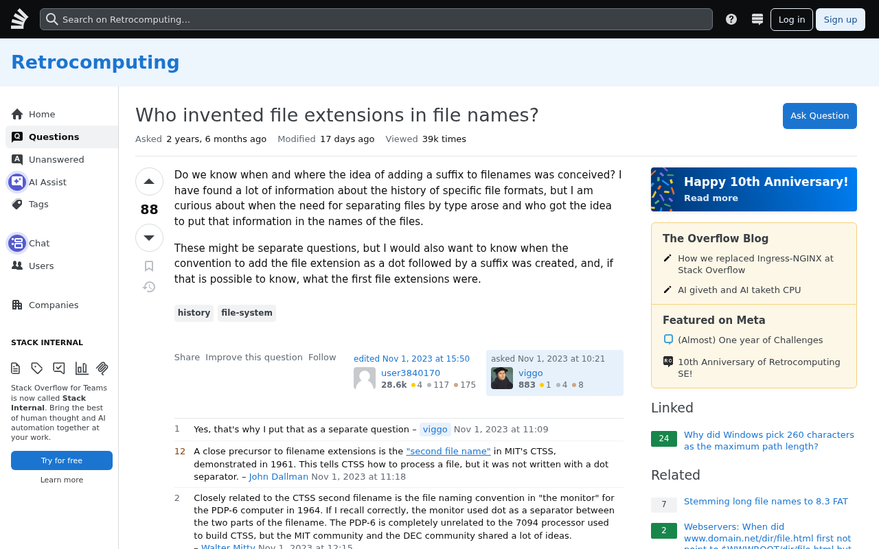Open the Companies page
Viewport: 879px width, 549px height.
[x=62, y=305]
